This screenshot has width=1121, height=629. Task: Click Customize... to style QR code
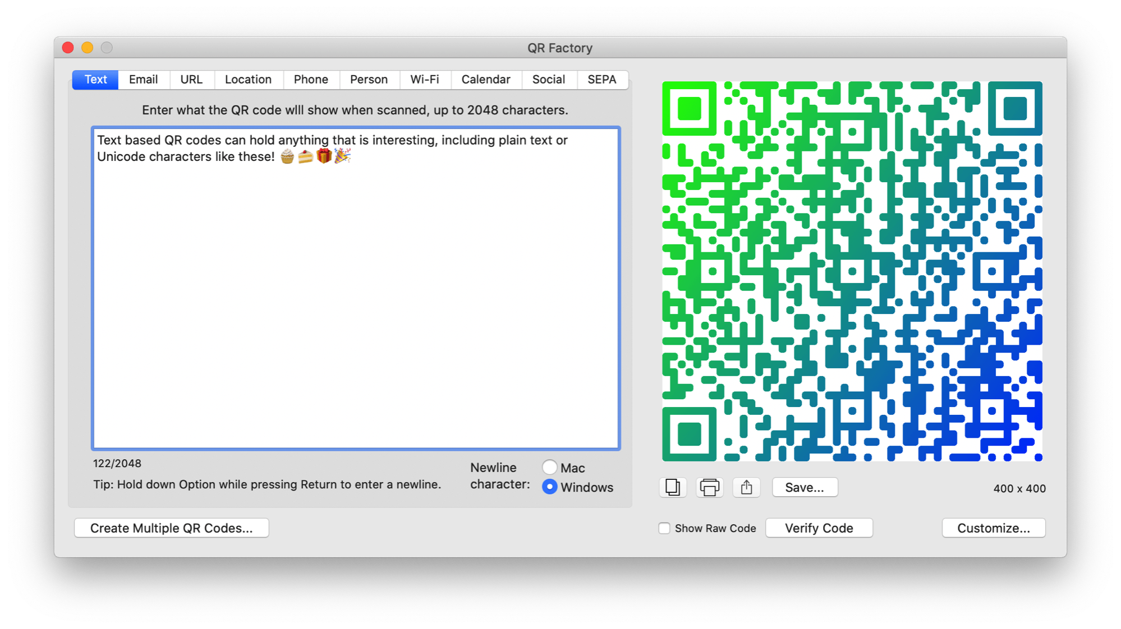993,528
